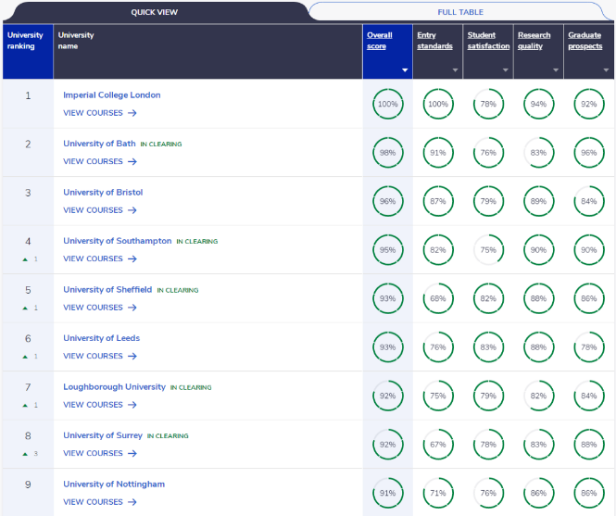Click the Entry standards sort arrow
Image resolution: width=616 pixels, height=516 pixels.
click(455, 70)
